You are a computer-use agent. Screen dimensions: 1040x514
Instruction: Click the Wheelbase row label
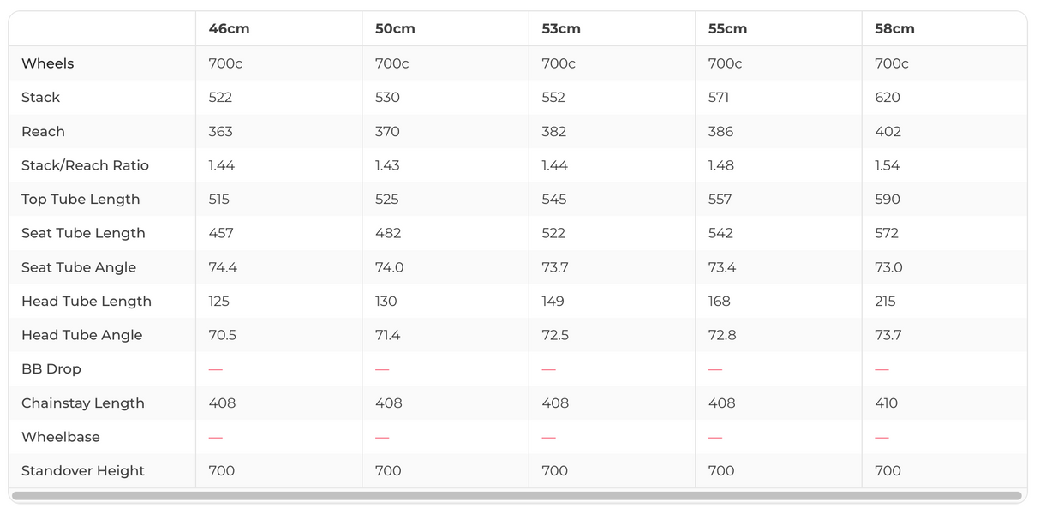pos(60,437)
